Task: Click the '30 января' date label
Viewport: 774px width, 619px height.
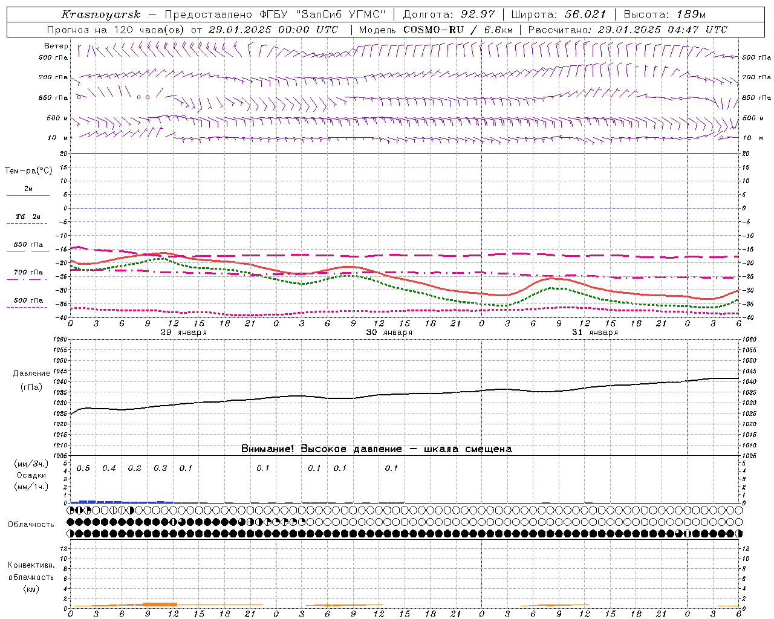Action: pos(389,332)
